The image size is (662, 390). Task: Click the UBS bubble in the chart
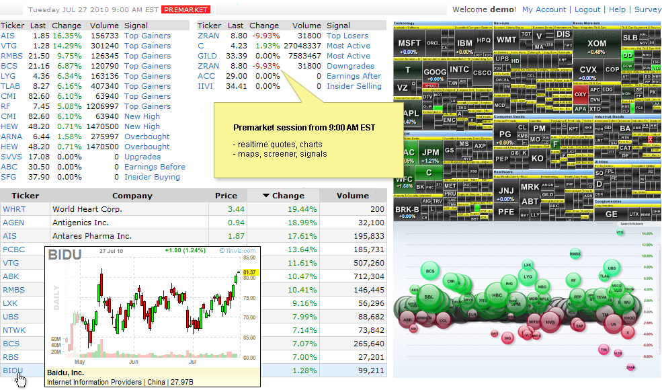[x=611, y=267]
